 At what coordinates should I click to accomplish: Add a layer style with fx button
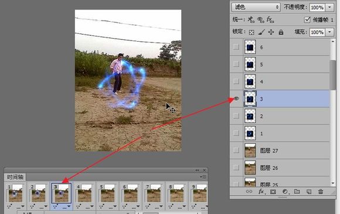[x=261, y=192]
